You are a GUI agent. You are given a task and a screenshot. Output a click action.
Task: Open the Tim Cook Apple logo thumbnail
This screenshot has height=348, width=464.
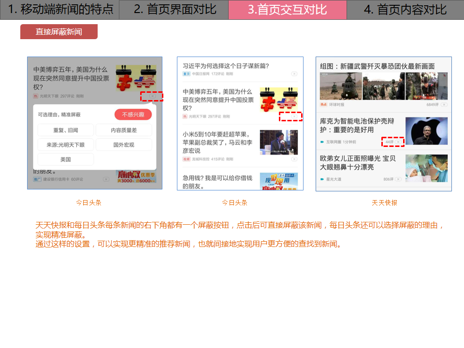click(x=426, y=131)
